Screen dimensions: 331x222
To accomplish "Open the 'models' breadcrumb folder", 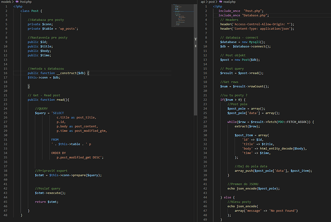I will tap(6, 2).
